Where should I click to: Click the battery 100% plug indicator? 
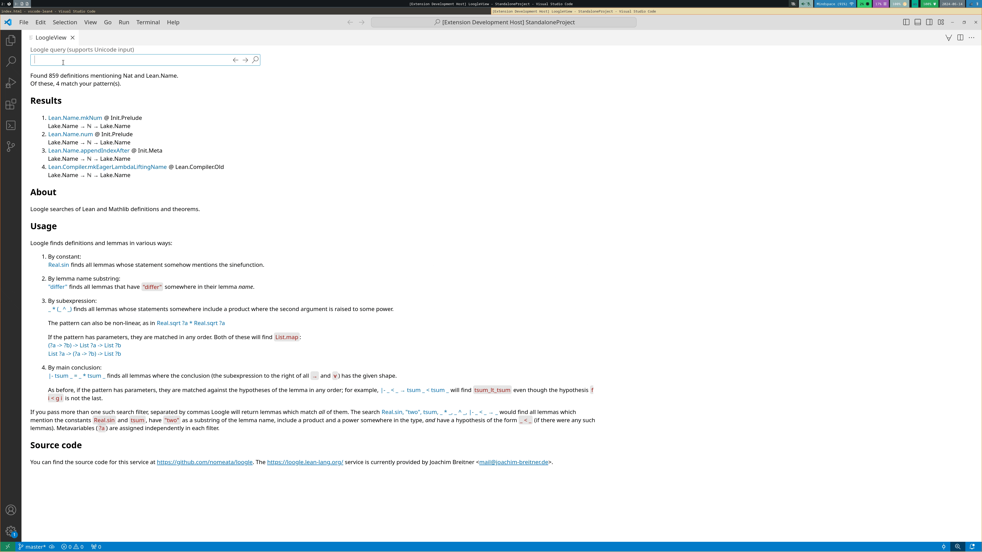(929, 4)
